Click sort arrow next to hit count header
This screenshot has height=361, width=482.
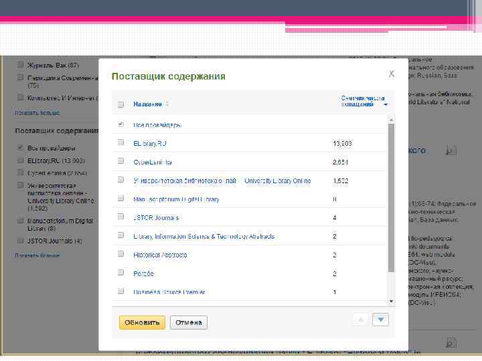pos(386,105)
